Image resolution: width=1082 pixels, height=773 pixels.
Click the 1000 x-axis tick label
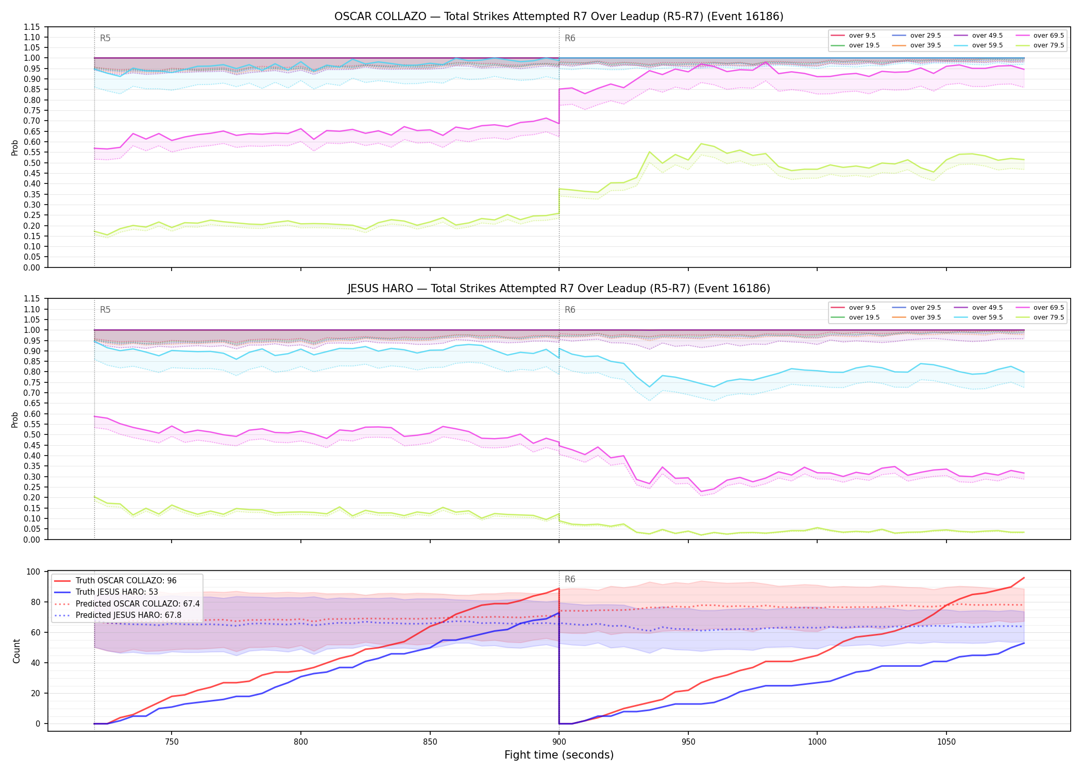click(x=817, y=742)
